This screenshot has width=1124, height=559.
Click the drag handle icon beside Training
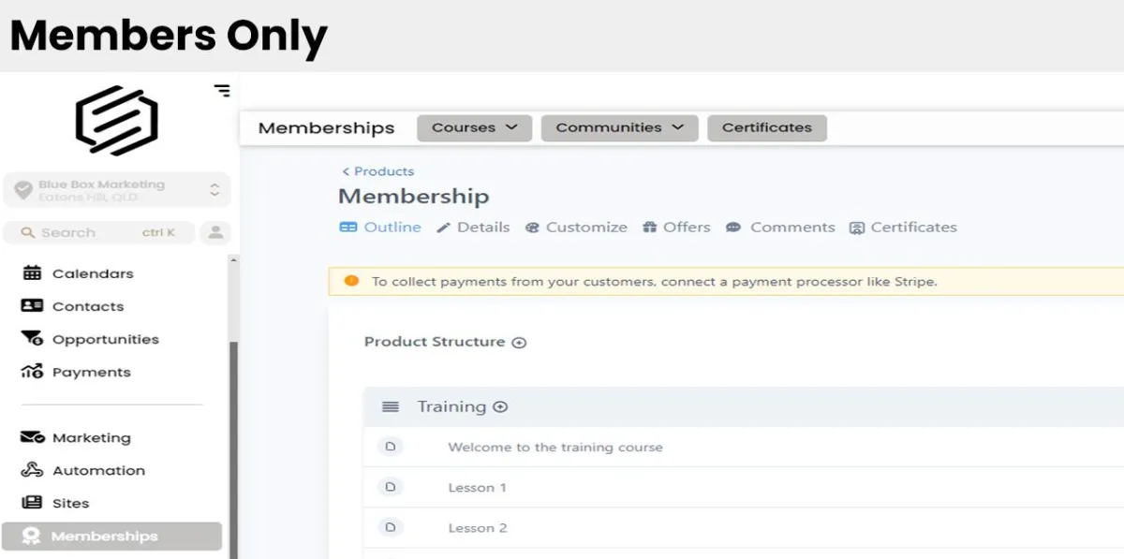pos(391,406)
